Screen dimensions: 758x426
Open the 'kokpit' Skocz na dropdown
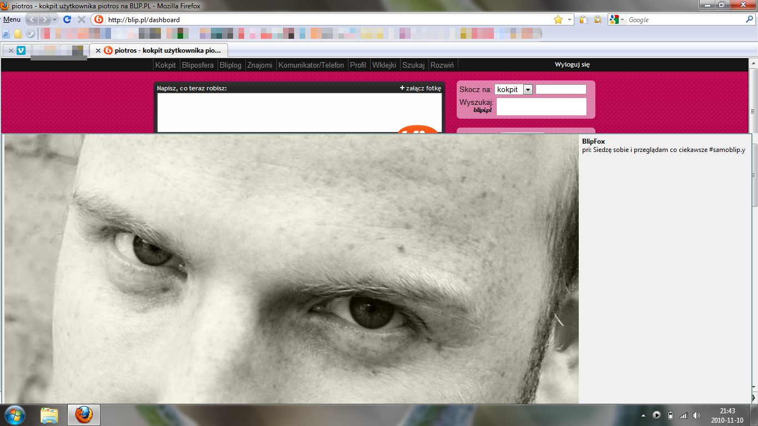(528, 89)
